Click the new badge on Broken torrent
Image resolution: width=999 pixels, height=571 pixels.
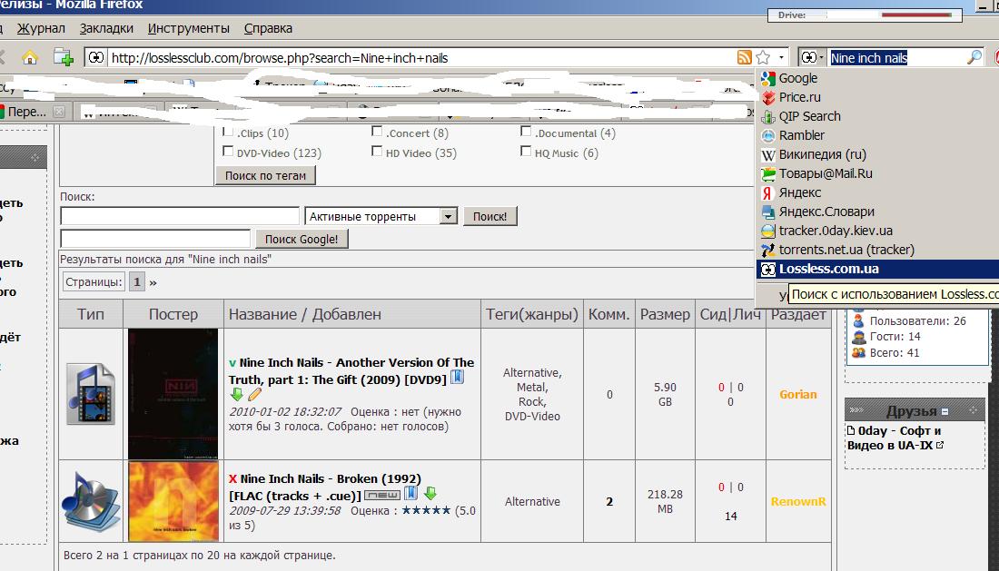(x=382, y=495)
